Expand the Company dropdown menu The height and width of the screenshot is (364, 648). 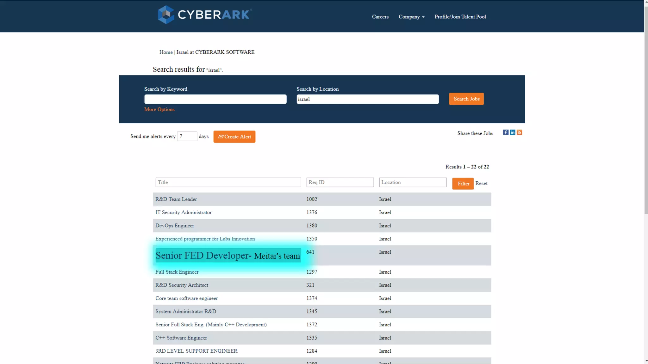click(x=411, y=17)
